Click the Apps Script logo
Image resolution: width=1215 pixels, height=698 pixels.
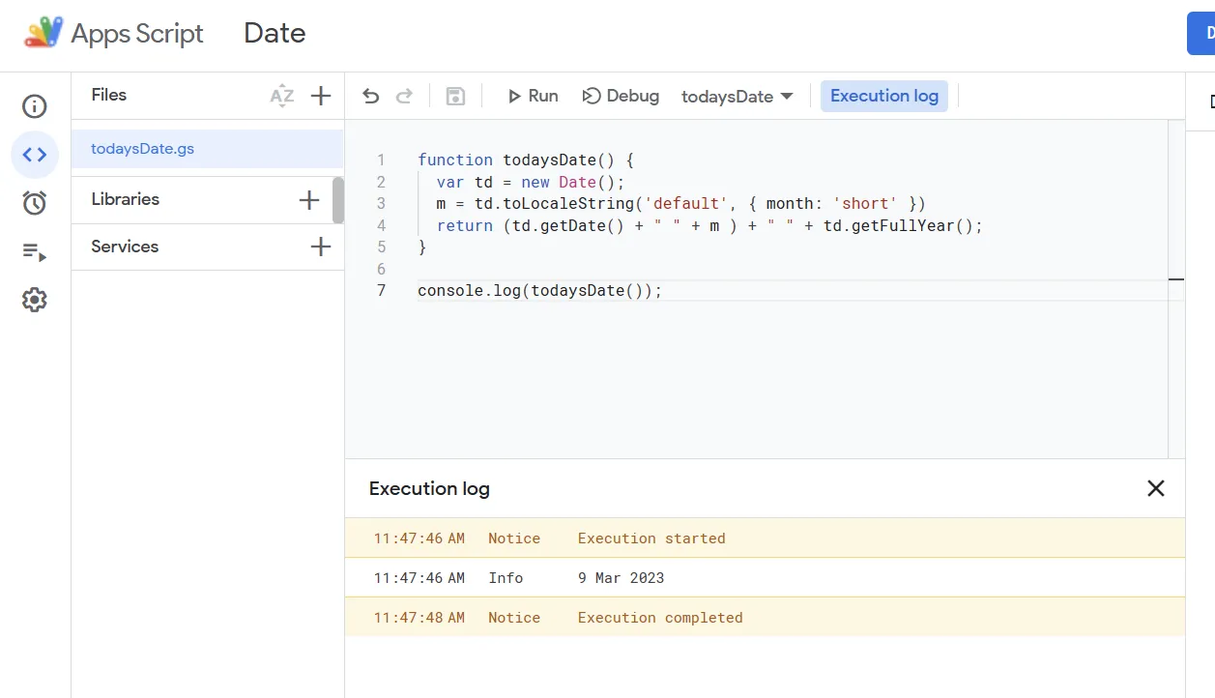point(43,34)
